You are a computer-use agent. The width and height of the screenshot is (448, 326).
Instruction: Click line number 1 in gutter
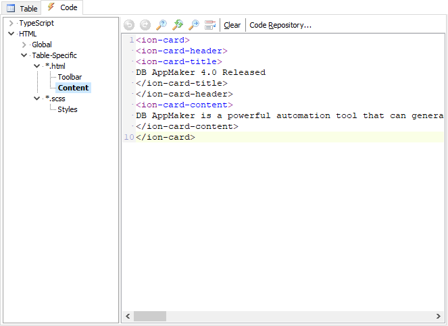pyautogui.click(x=132, y=40)
